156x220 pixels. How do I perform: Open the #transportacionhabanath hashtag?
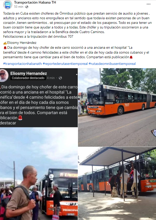coord(23,64)
